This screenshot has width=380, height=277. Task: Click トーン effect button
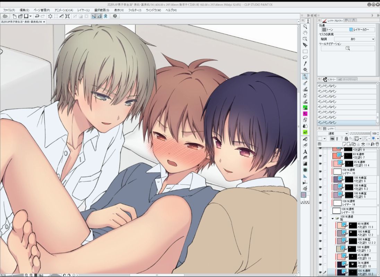pos(328,29)
